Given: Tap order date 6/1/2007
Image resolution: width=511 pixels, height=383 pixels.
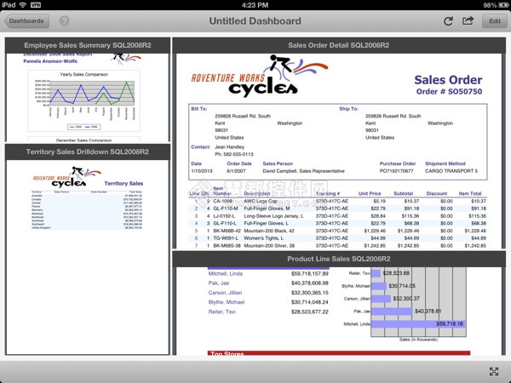Looking at the screenshot, I should tap(236, 171).
